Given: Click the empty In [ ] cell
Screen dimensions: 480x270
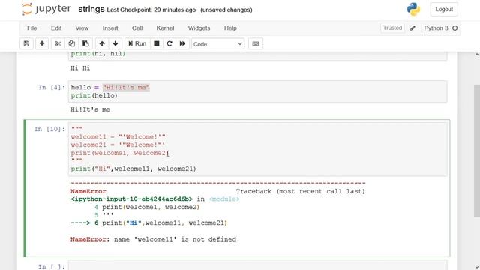Looking at the screenshot, I should coord(257,265).
